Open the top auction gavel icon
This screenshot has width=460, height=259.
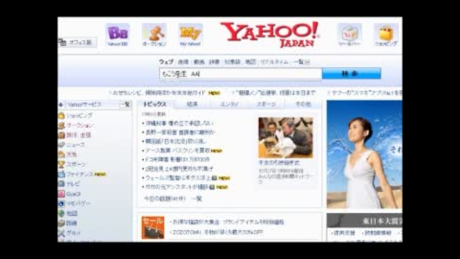(154, 35)
